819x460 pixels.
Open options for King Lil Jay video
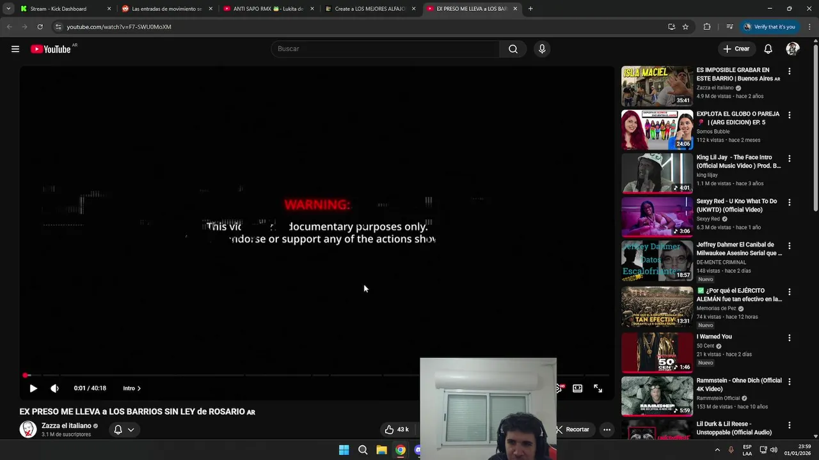click(790, 158)
